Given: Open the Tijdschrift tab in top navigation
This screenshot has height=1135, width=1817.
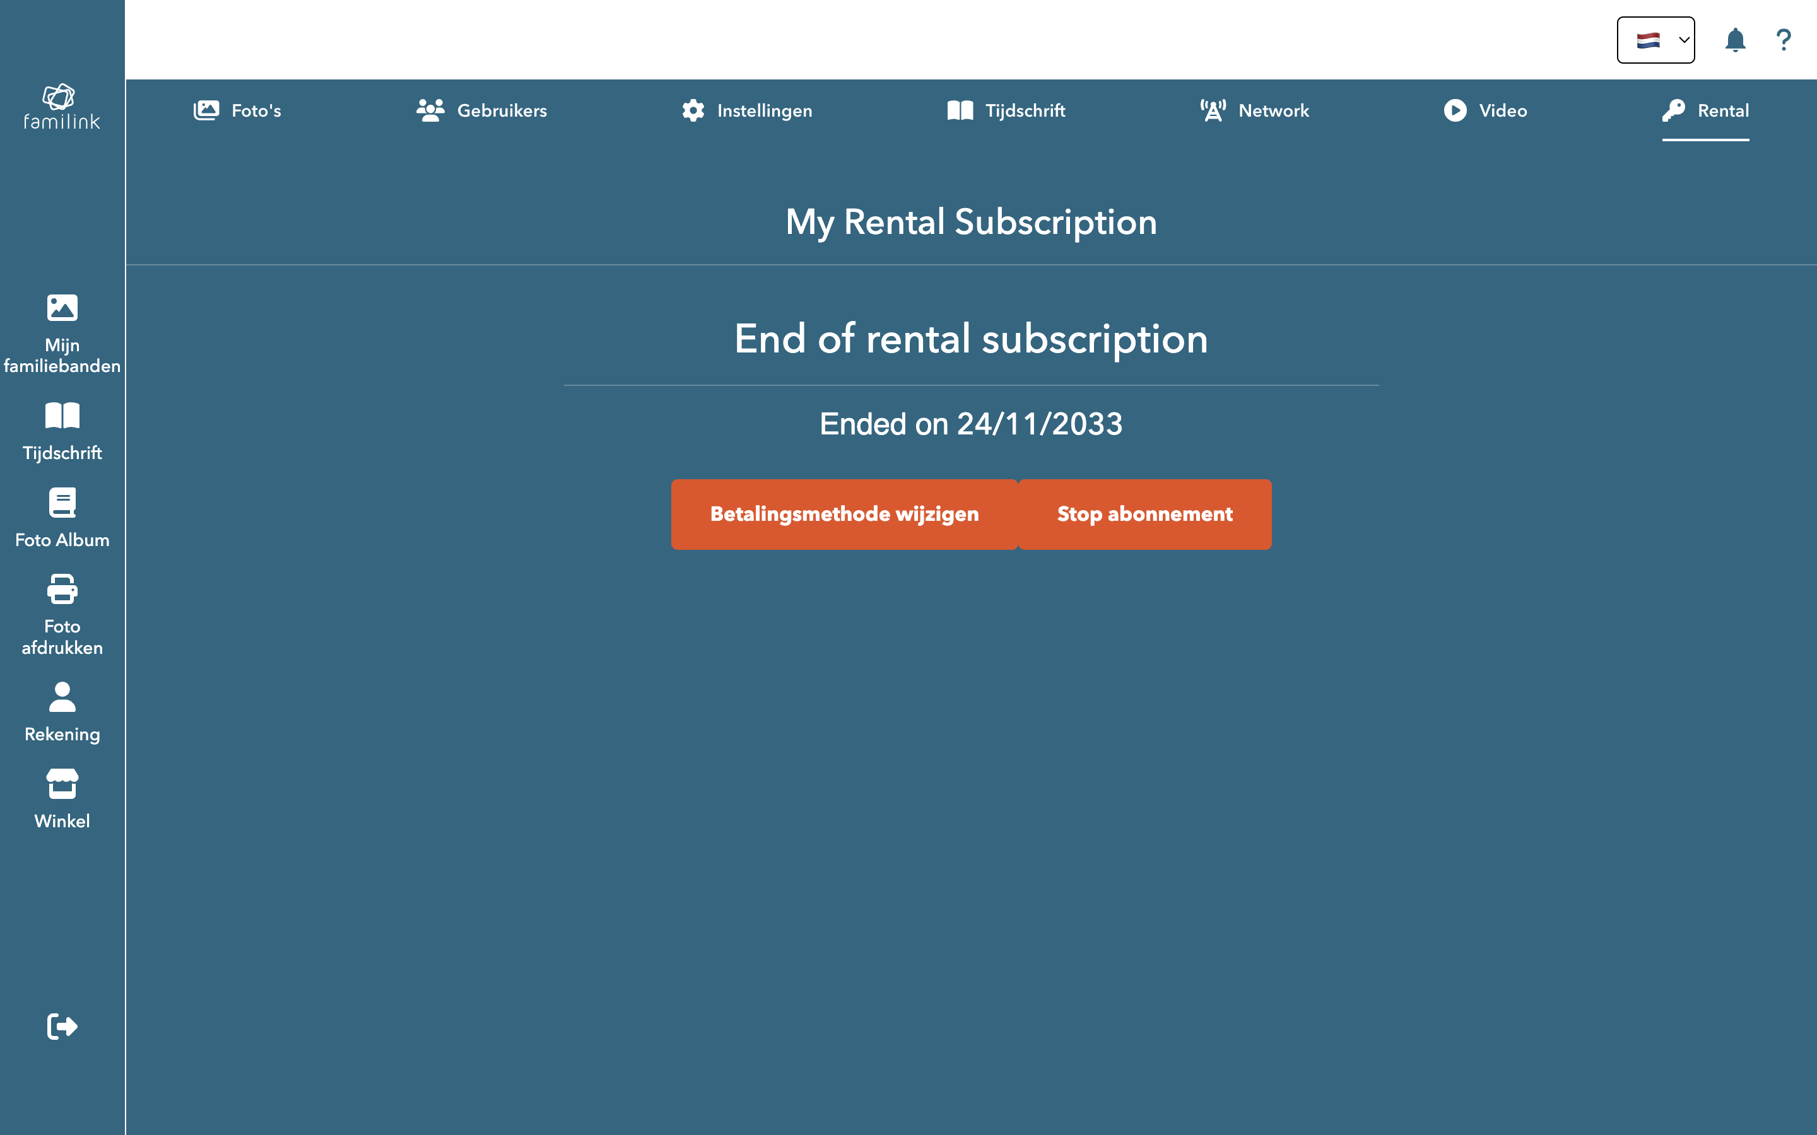Looking at the screenshot, I should click(1006, 110).
